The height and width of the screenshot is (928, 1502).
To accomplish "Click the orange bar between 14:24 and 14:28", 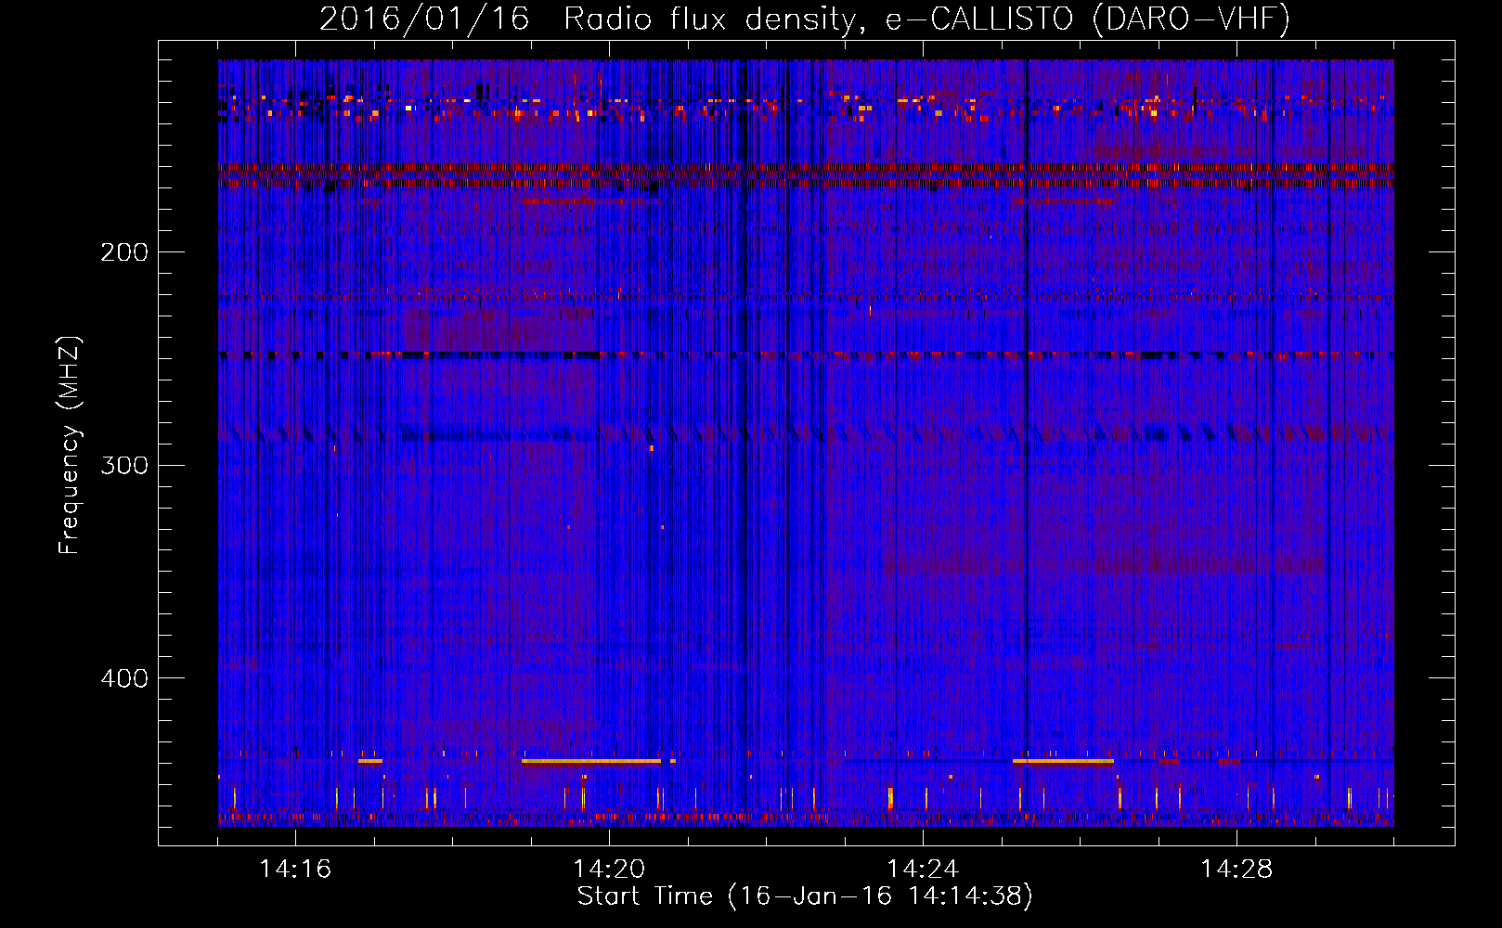I will point(1063,761).
